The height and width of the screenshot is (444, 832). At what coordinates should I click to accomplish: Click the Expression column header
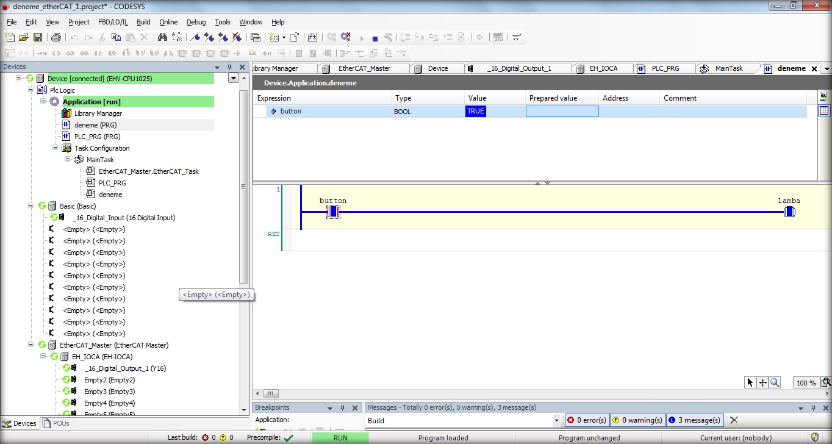coord(322,98)
